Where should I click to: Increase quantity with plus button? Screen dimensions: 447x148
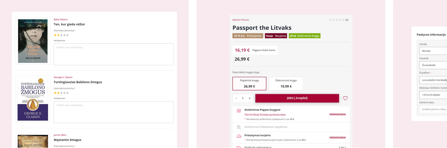coord(249,98)
